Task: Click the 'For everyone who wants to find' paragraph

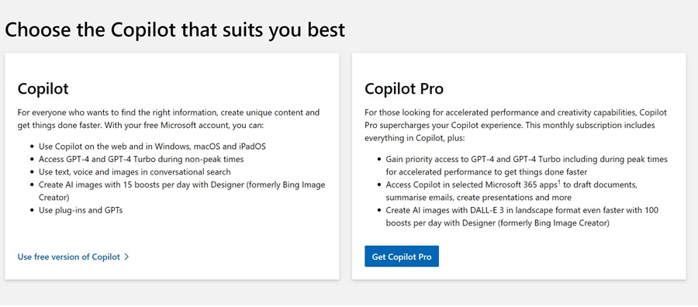Action: coord(169,119)
